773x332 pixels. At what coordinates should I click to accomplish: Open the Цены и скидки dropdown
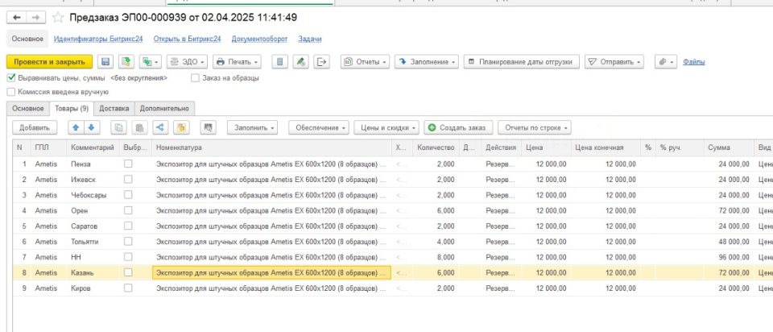click(x=386, y=127)
